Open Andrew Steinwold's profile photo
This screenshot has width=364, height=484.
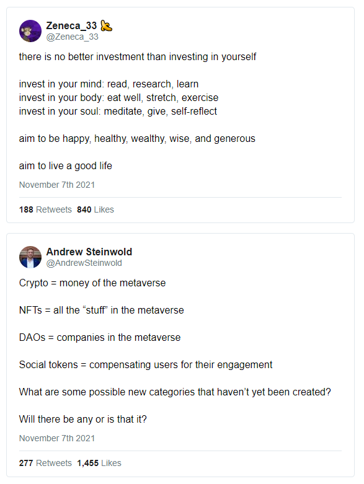[30, 257]
